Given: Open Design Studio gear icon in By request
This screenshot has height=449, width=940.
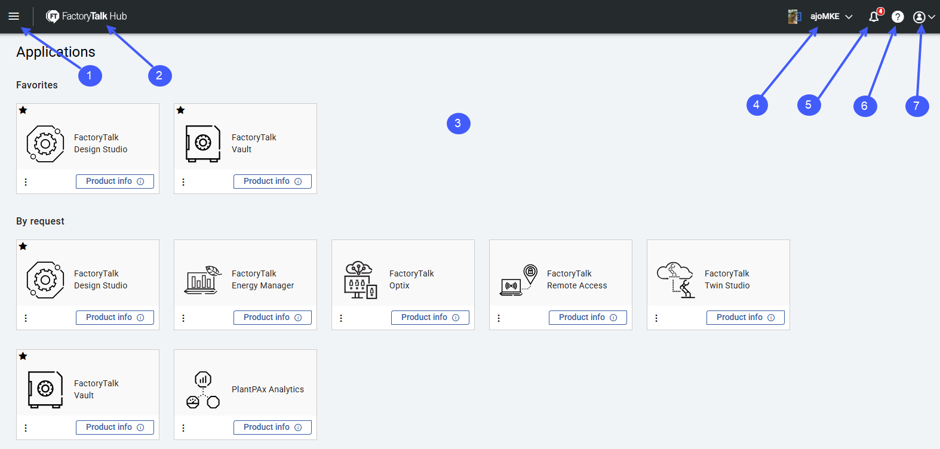Looking at the screenshot, I should click(x=45, y=279).
